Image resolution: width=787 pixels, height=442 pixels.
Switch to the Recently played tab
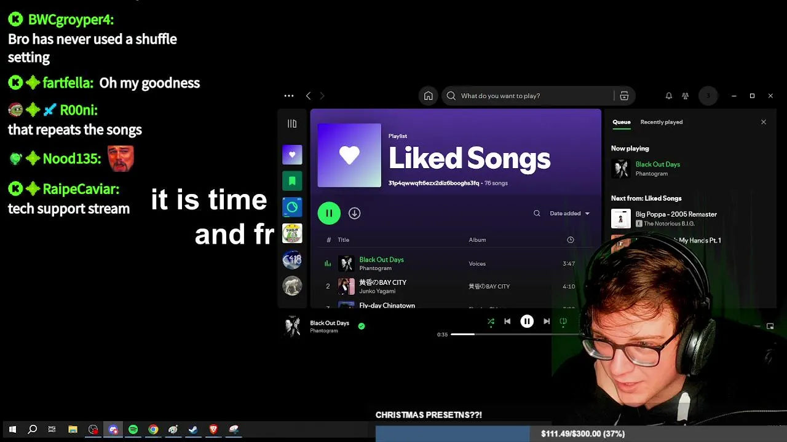tap(662, 122)
